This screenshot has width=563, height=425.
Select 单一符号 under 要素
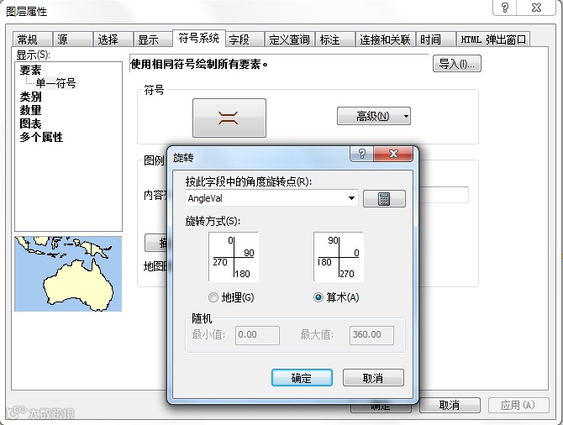click(55, 83)
